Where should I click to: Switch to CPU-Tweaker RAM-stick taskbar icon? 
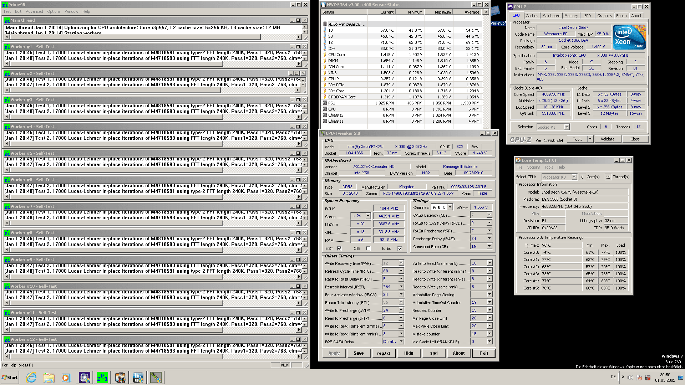[156, 378]
